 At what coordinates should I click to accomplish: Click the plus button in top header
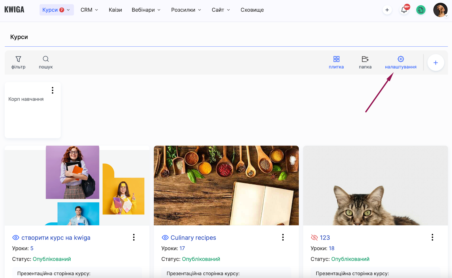[387, 10]
